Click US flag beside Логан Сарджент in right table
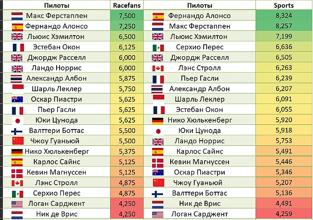Image resolution: width=313 pixels, height=220 pixels. [158, 214]
